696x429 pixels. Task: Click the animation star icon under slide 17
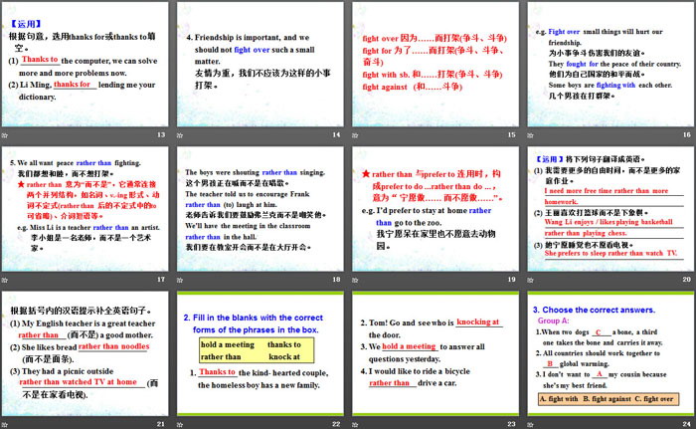coord(4,280)
